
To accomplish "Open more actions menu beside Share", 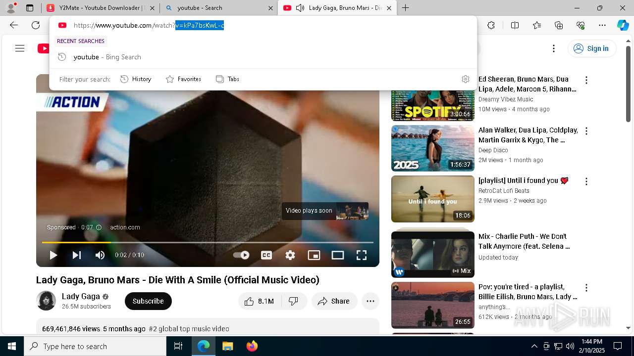I will point(370,301).
